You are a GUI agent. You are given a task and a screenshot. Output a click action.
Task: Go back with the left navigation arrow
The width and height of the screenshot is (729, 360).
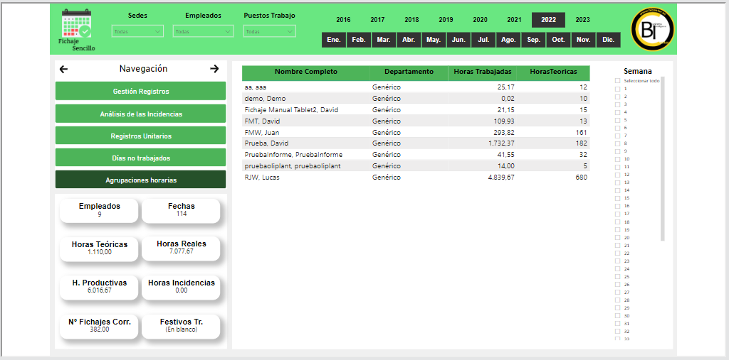[x=64, y=69]
